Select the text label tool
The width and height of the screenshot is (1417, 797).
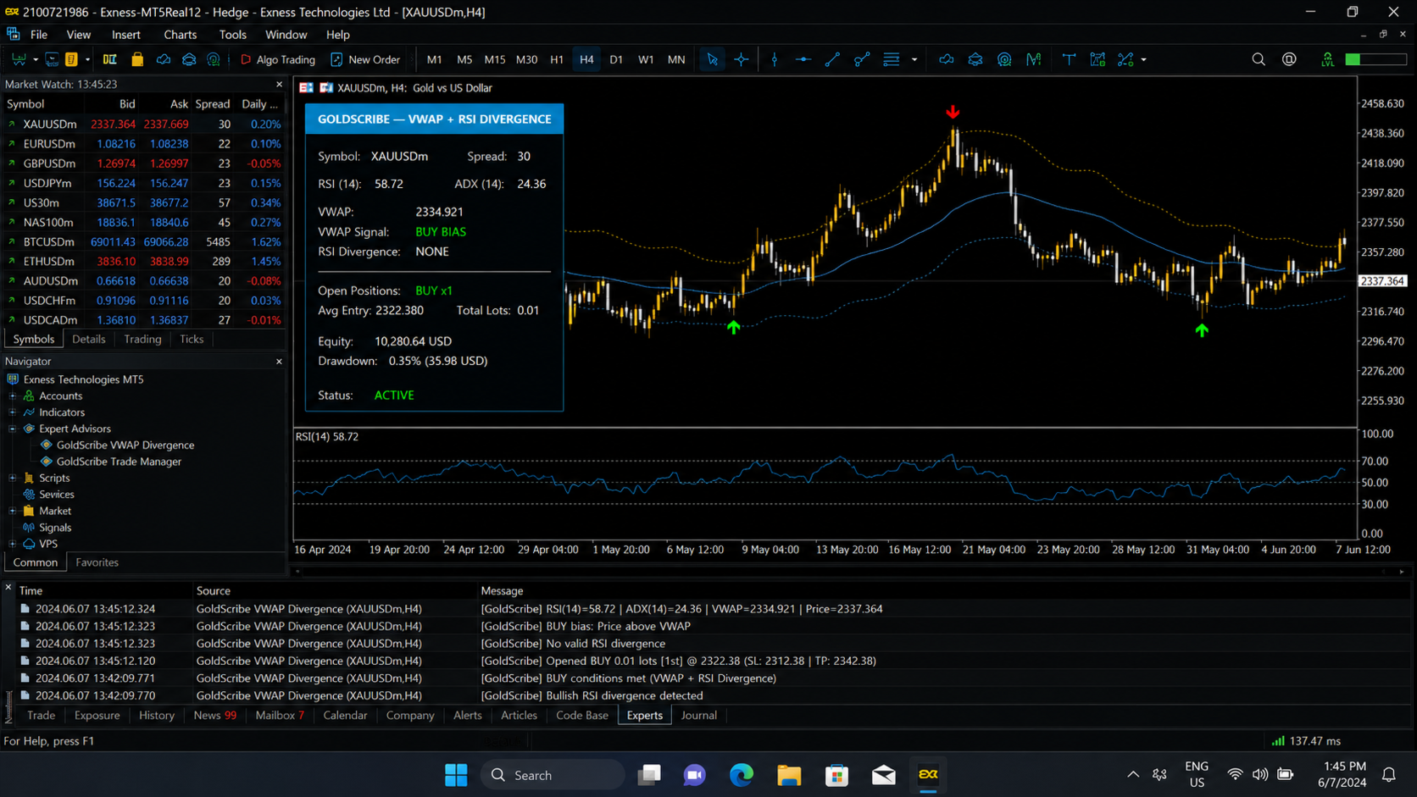coord(1069,59)
